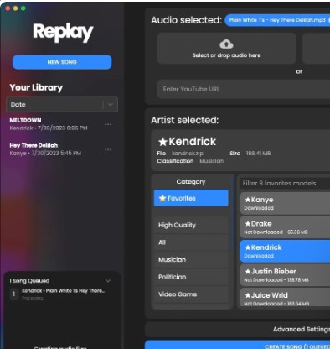This screenshot has width=330, height=349.
Task: Select the Politician category
Action: tap(191, 277)
